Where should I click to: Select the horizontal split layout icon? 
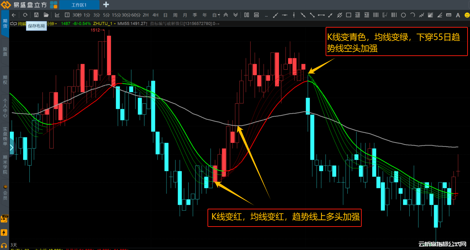[256, 15]
